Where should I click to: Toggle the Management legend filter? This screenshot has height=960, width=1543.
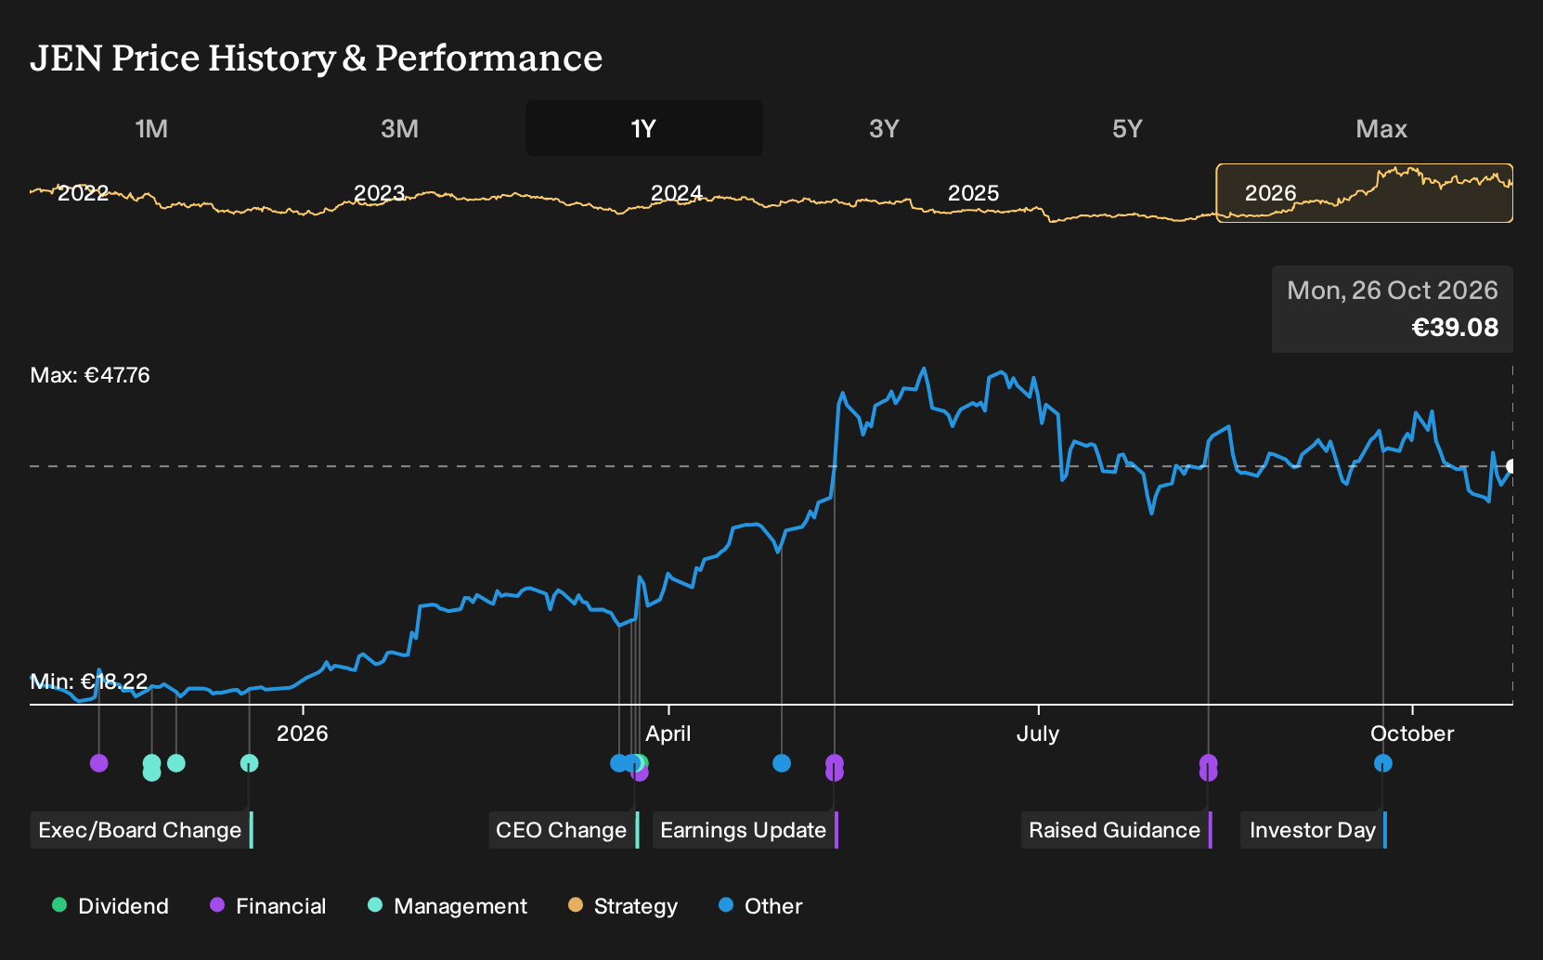(x=447, y=906)
